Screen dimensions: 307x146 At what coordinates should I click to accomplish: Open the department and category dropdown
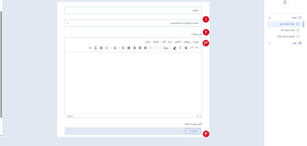[x=133, y=23]
